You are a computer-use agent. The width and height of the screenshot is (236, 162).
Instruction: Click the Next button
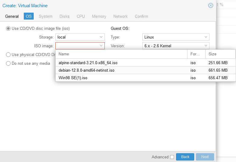click(205, 157)
